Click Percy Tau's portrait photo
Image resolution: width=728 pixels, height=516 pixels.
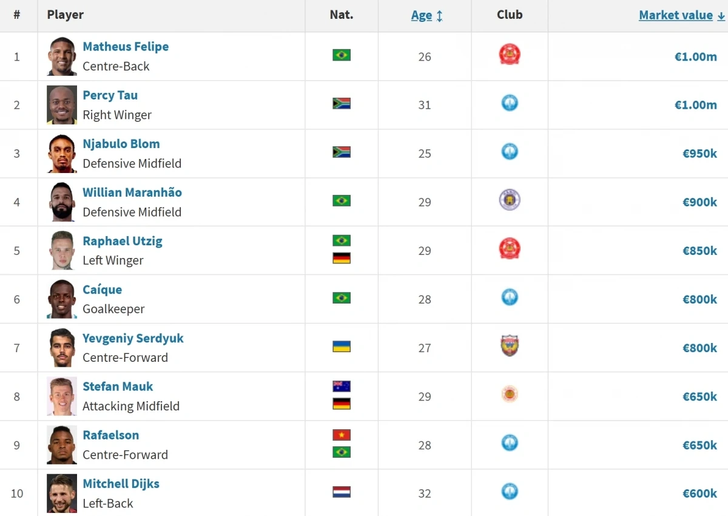pyautogui.click(x=61, y=104)
